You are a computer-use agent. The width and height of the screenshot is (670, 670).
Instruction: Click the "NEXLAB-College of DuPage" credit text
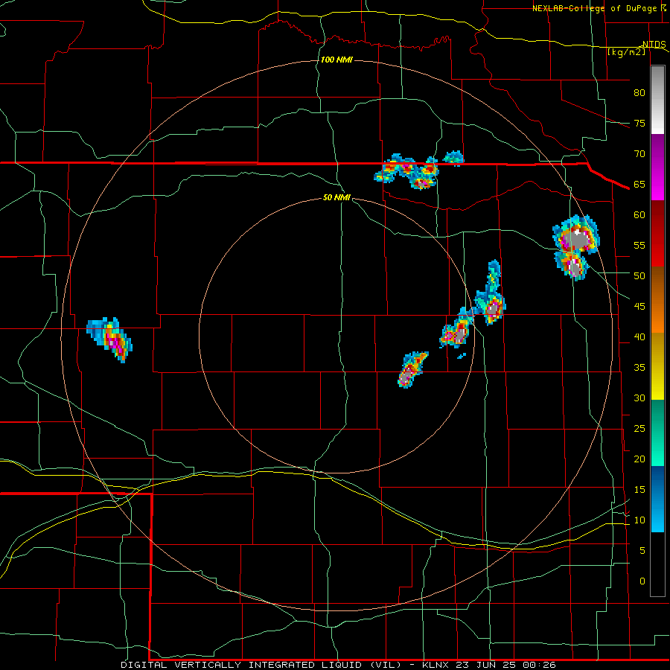(x=594, y=8)
